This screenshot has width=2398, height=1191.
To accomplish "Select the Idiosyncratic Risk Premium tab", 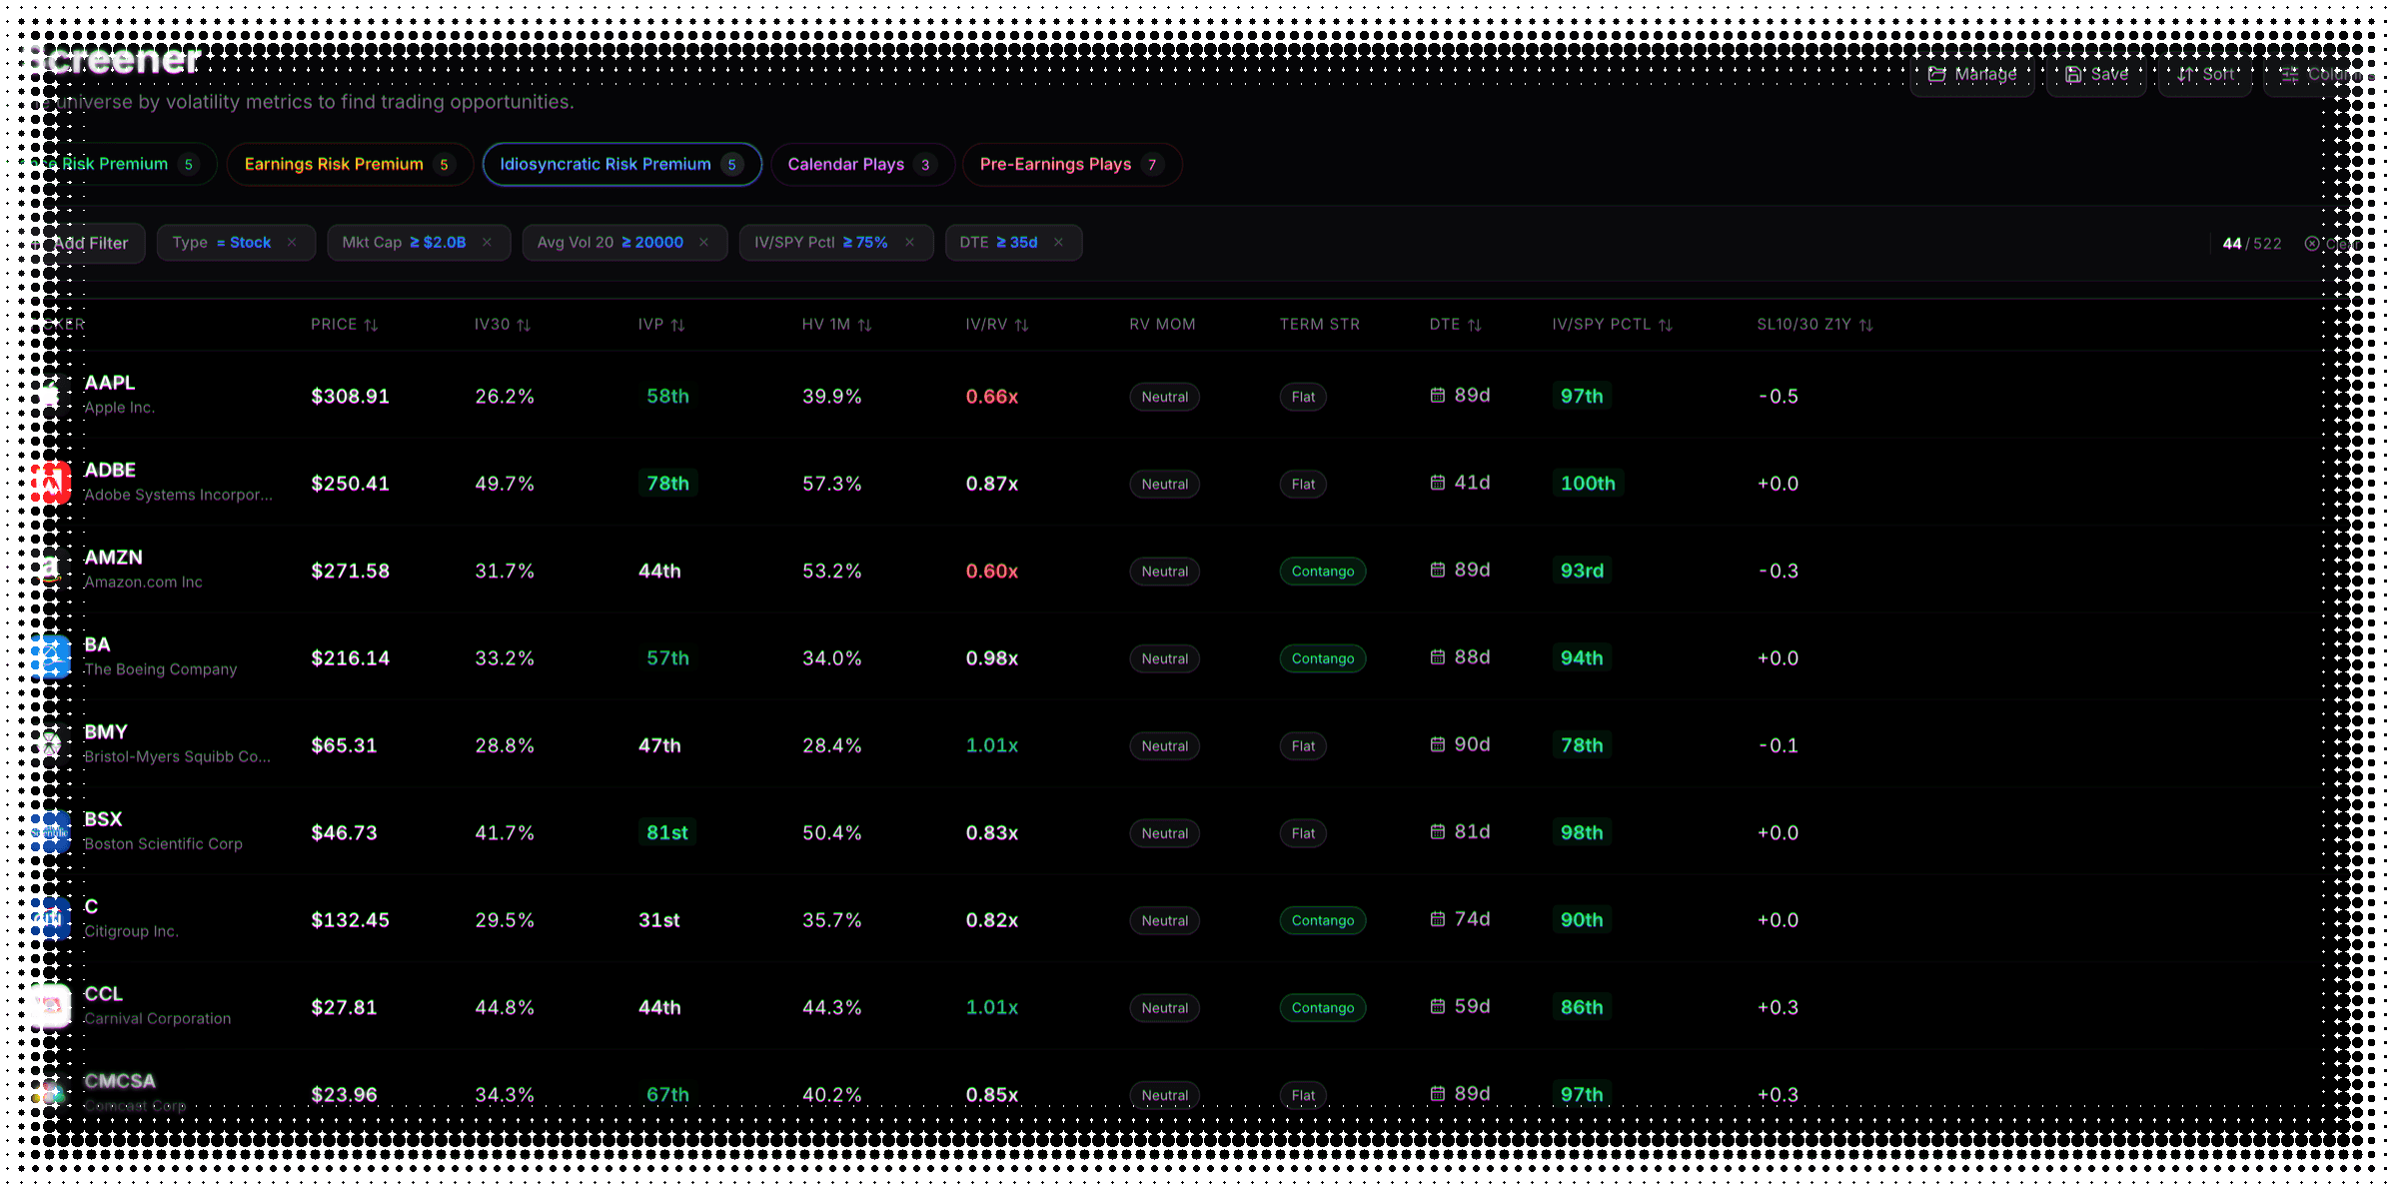I will pyautogui.click(x=621, y=164).
